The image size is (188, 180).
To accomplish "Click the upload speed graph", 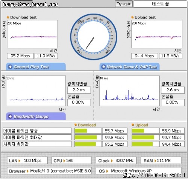I will point(157,34).
